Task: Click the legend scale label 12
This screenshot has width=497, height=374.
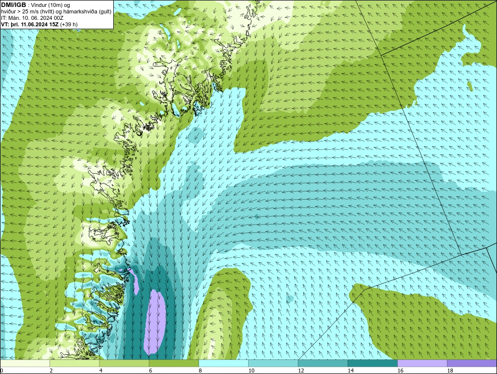Action: [301, 371]
